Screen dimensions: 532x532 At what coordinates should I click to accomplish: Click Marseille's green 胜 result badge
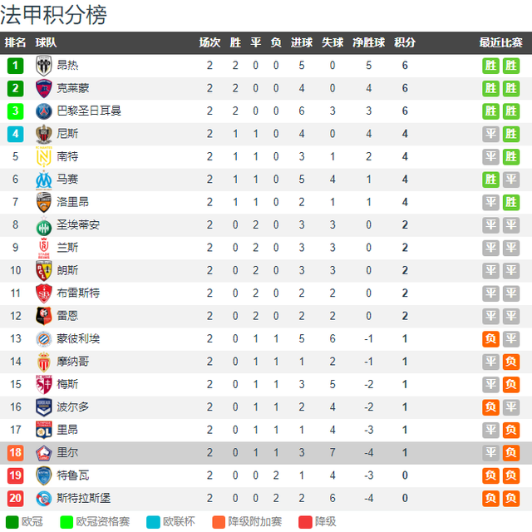(x=490, y=180)
